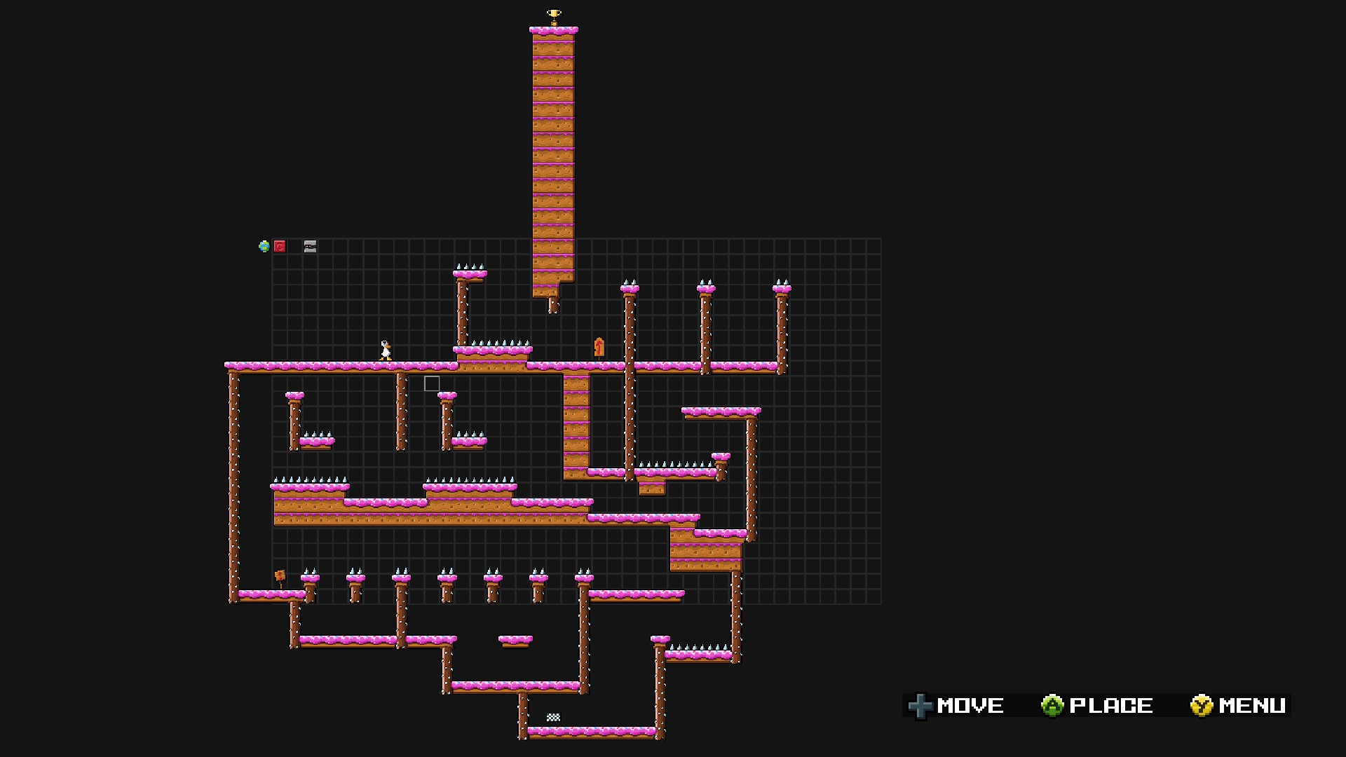Click the checkered flag at the bottom platform
This screenshot has height=757, width=1346.
click(x=553, y=718)
